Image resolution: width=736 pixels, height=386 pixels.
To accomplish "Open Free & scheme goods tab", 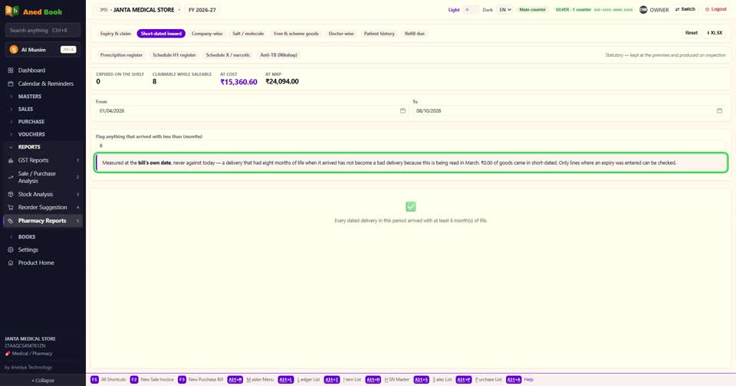I will 296,34.
